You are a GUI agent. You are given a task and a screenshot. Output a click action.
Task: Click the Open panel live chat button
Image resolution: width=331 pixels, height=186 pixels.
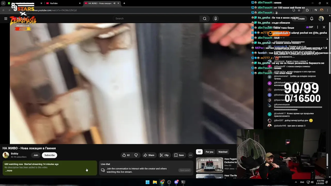185,170
